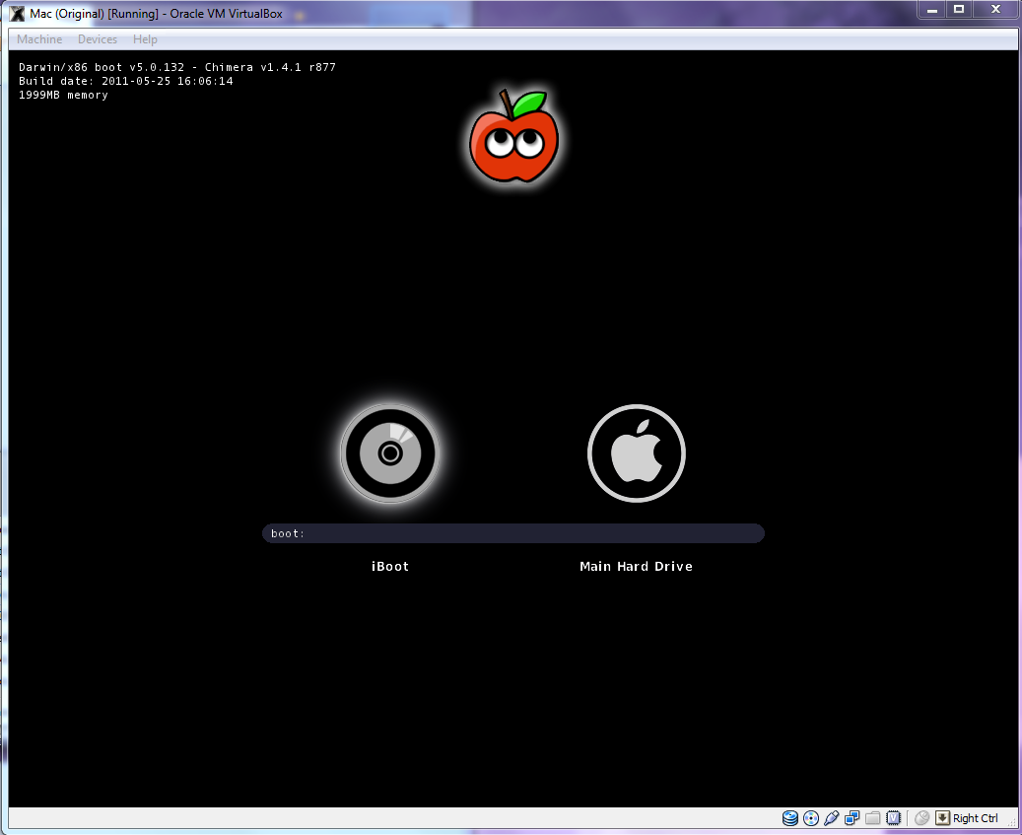Maximize the VirtualBox window
1022x835 pixels.
959,10
